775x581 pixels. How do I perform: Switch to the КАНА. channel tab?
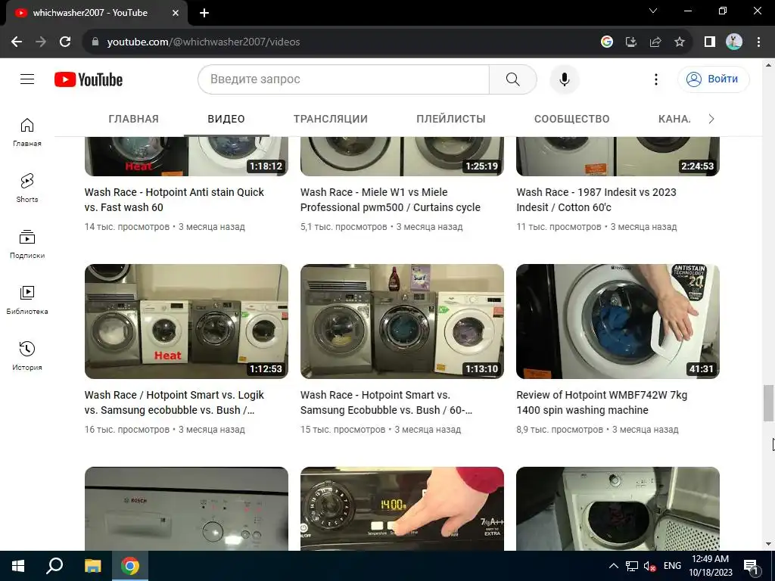tap(674, 119)
